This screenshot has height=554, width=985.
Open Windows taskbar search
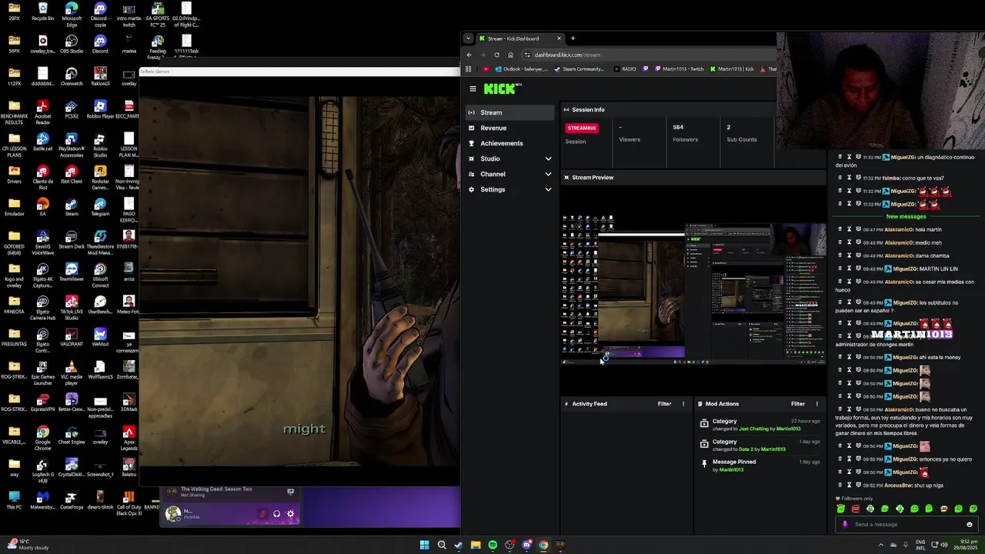[x=442, y=545]
